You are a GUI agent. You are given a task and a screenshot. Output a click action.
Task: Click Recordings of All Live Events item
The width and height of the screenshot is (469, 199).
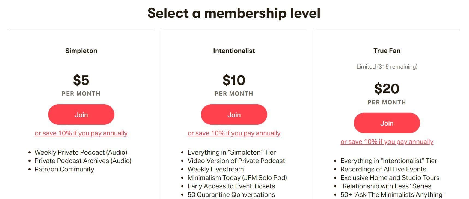[x=383, y=169]
